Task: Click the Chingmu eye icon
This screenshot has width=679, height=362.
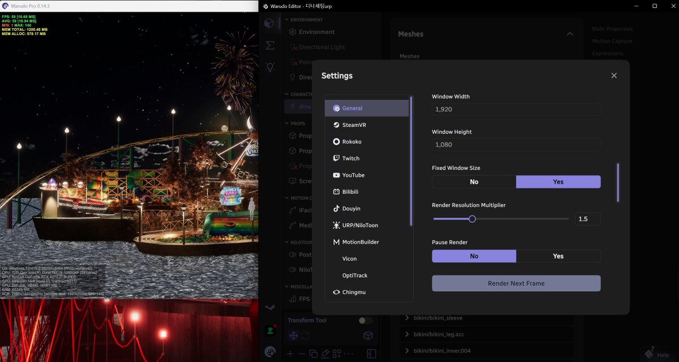Action: point(336,292)
